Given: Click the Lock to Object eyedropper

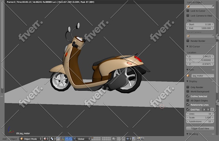Looking at the screenshot, I should click(213, 6).
